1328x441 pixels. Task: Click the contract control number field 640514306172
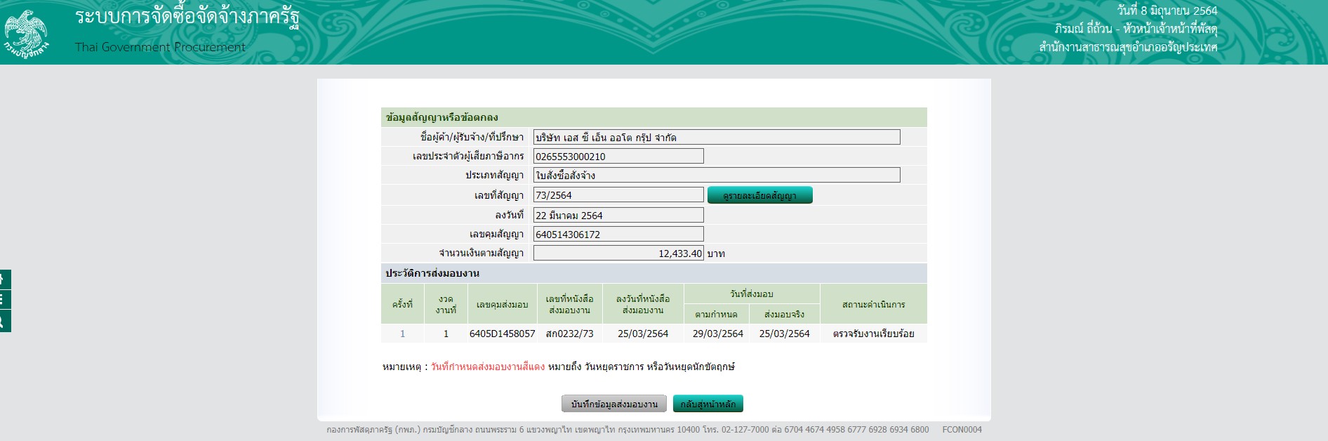(618, 234)
